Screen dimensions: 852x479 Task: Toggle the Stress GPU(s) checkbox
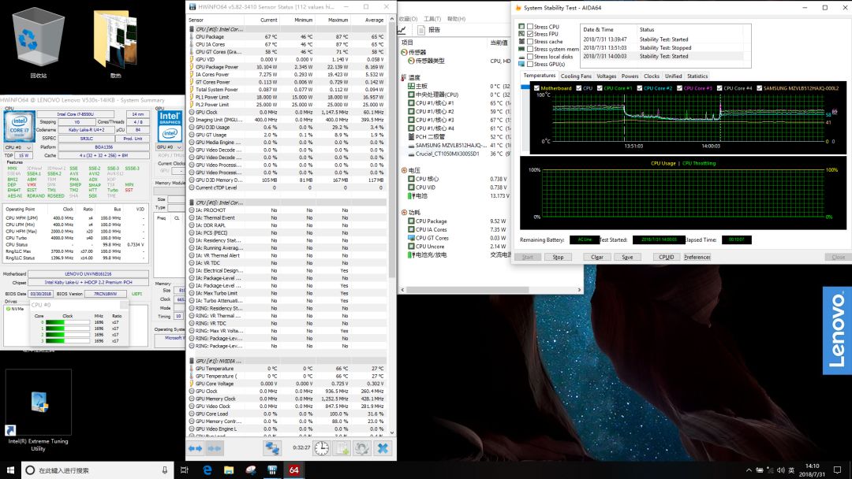(x=530, y=64)
